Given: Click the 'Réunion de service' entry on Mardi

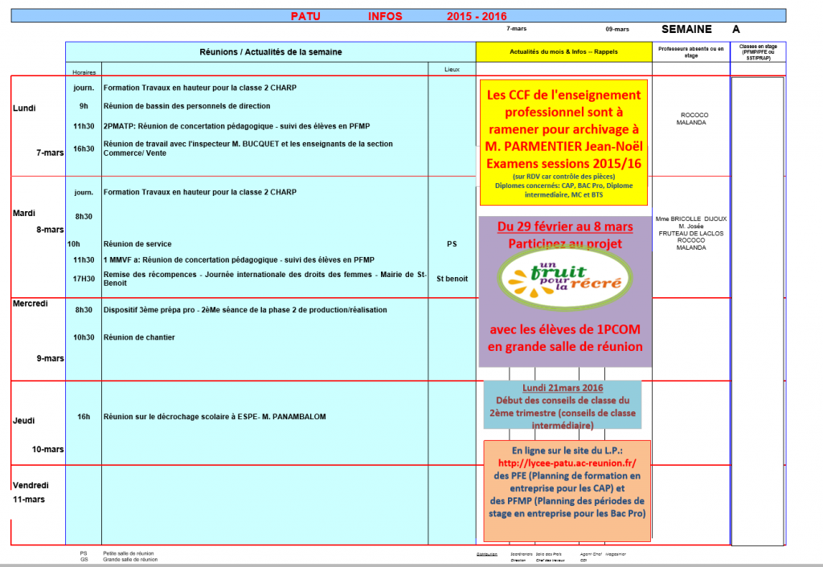Looking at the screenshot, I should 137,243.
